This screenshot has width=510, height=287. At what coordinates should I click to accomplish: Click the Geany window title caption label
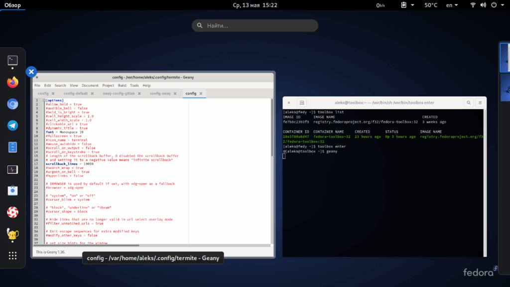click(153, 258)
